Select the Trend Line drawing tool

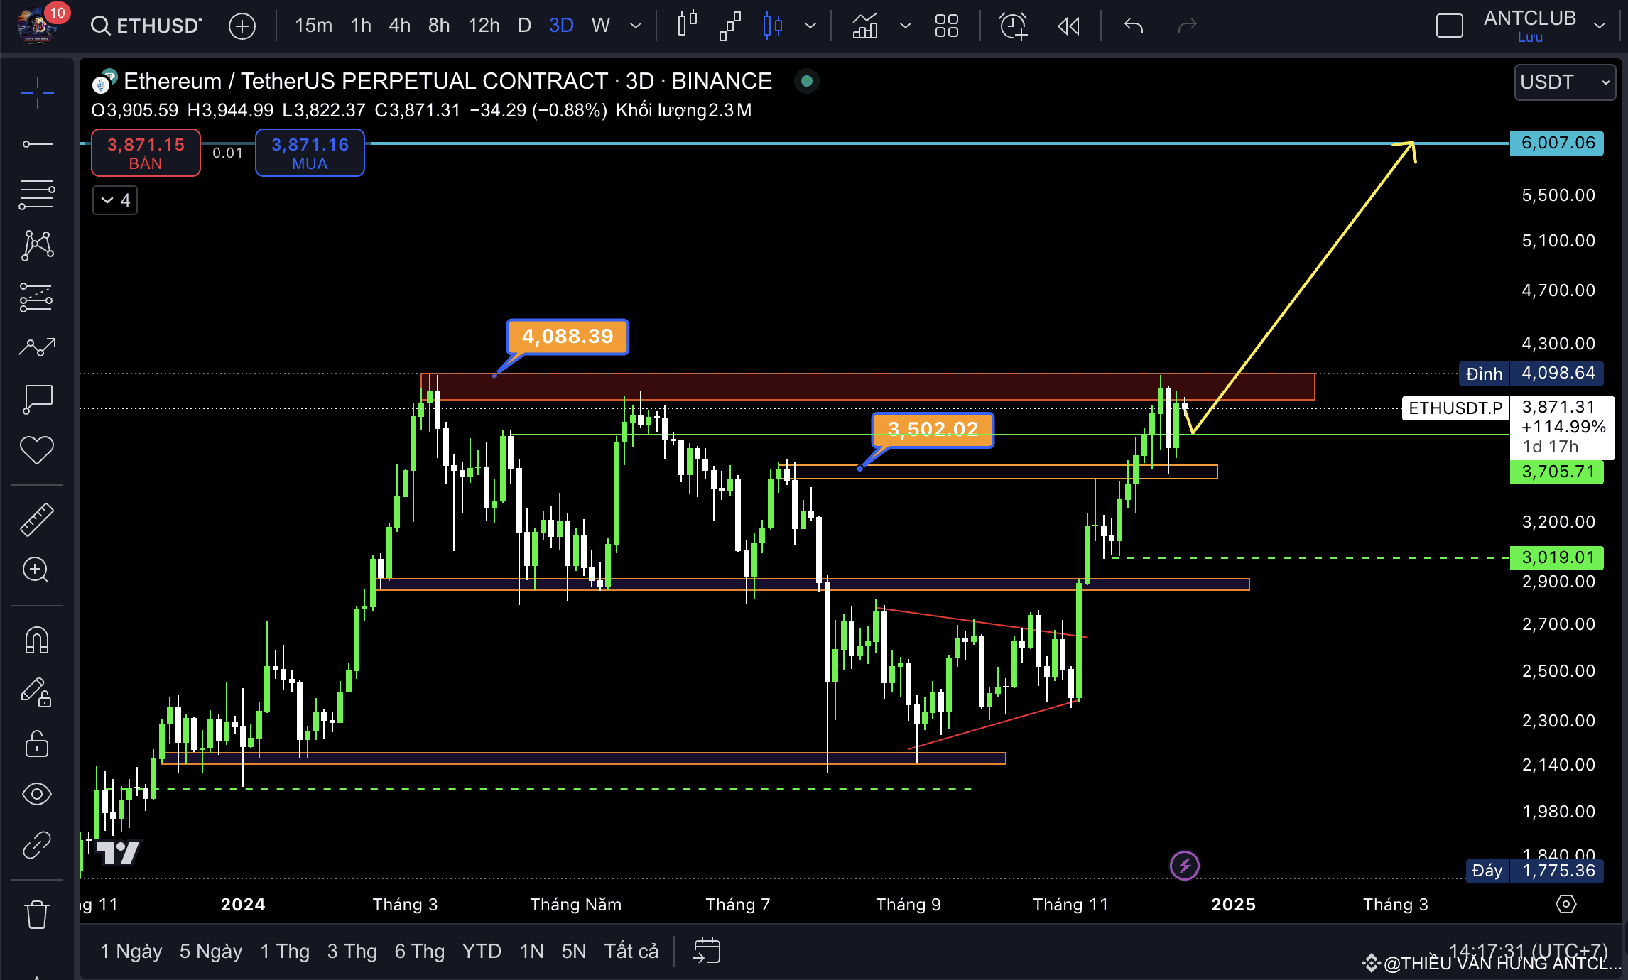click(36, 146)
